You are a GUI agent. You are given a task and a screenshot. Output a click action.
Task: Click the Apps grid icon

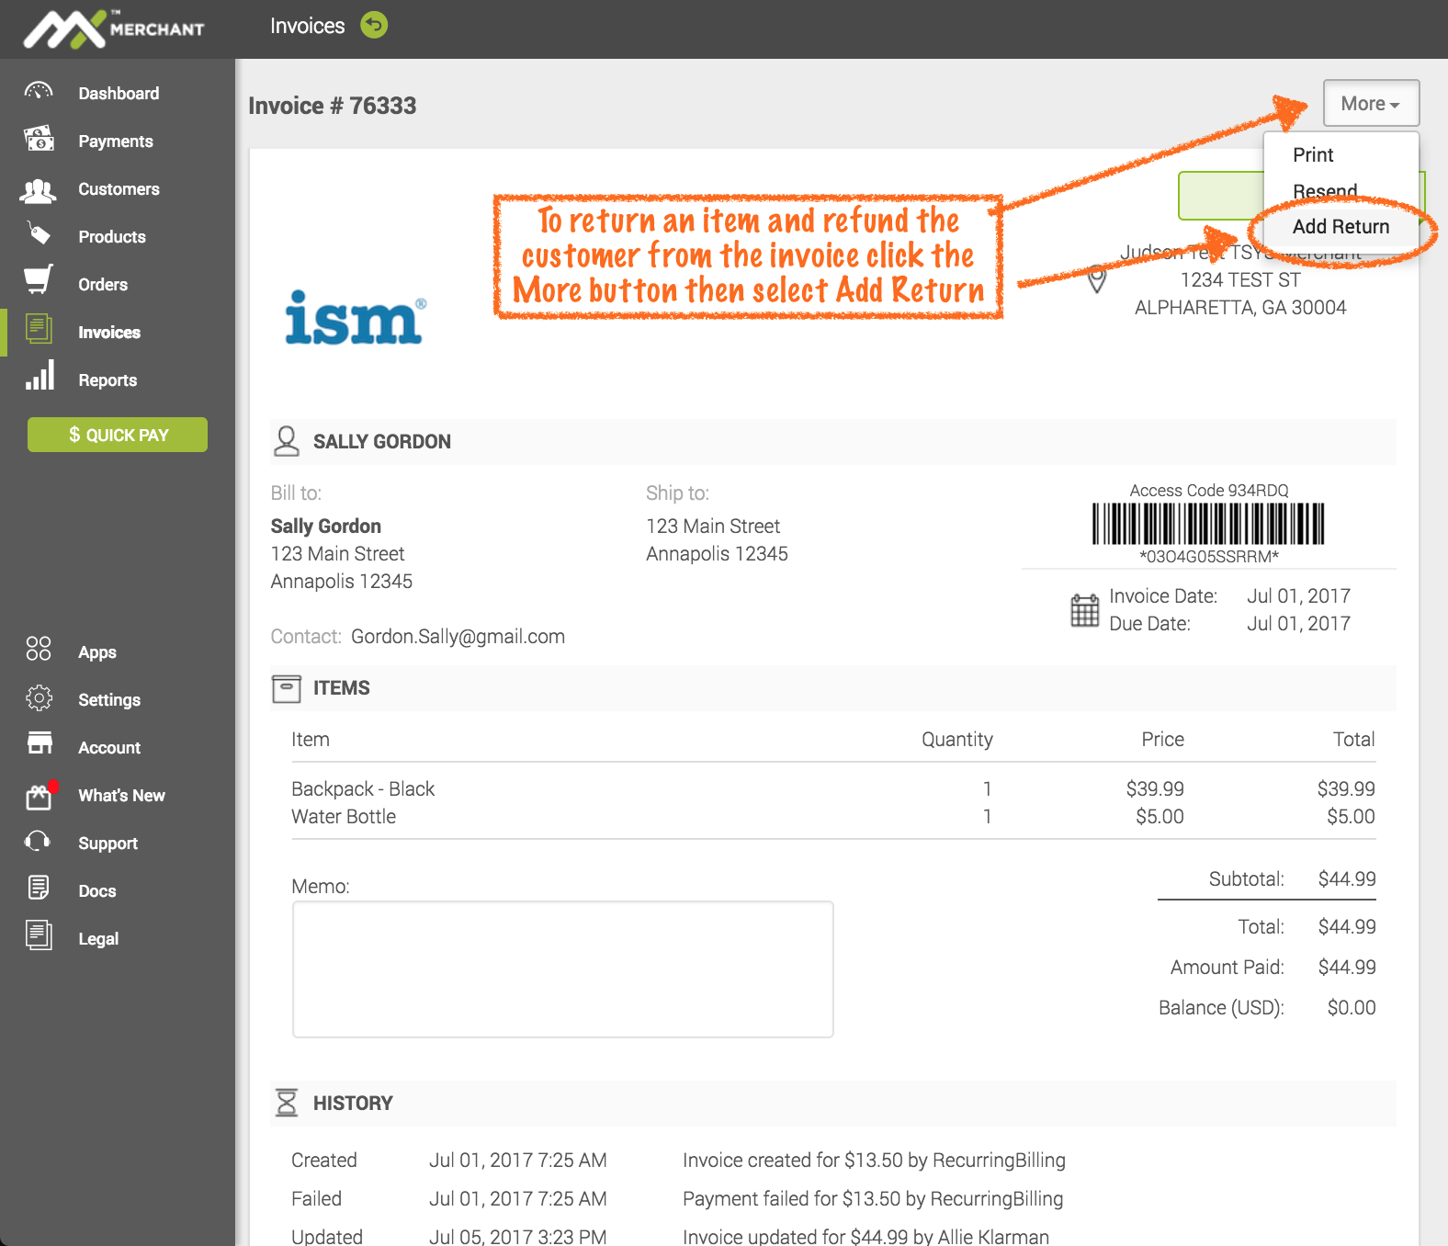point(39,650)
